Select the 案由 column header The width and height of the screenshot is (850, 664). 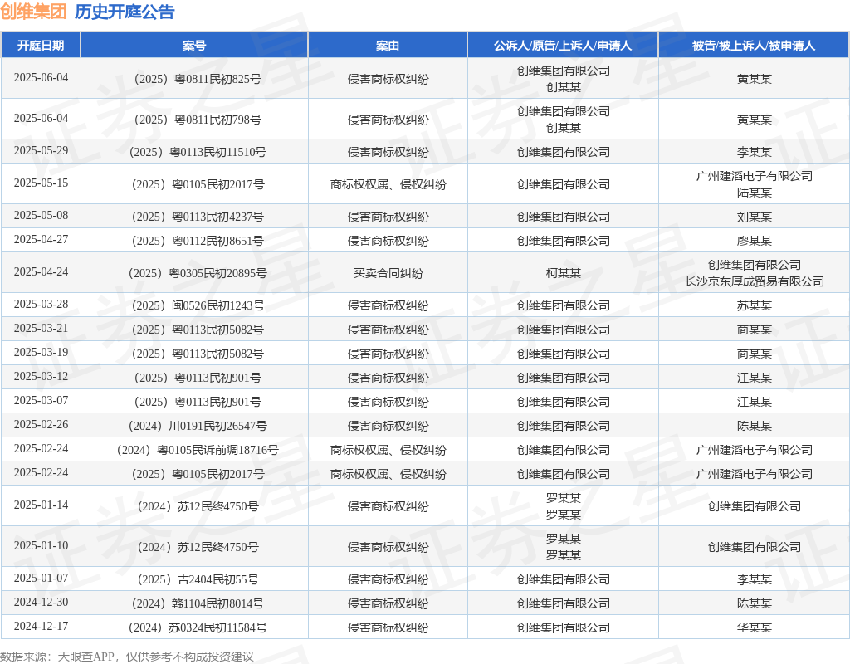[388, 46]
